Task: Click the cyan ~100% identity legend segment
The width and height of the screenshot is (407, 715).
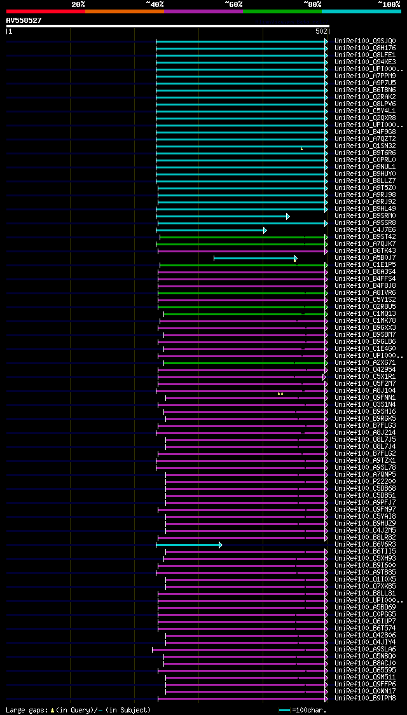Action: tap(362, 11)
